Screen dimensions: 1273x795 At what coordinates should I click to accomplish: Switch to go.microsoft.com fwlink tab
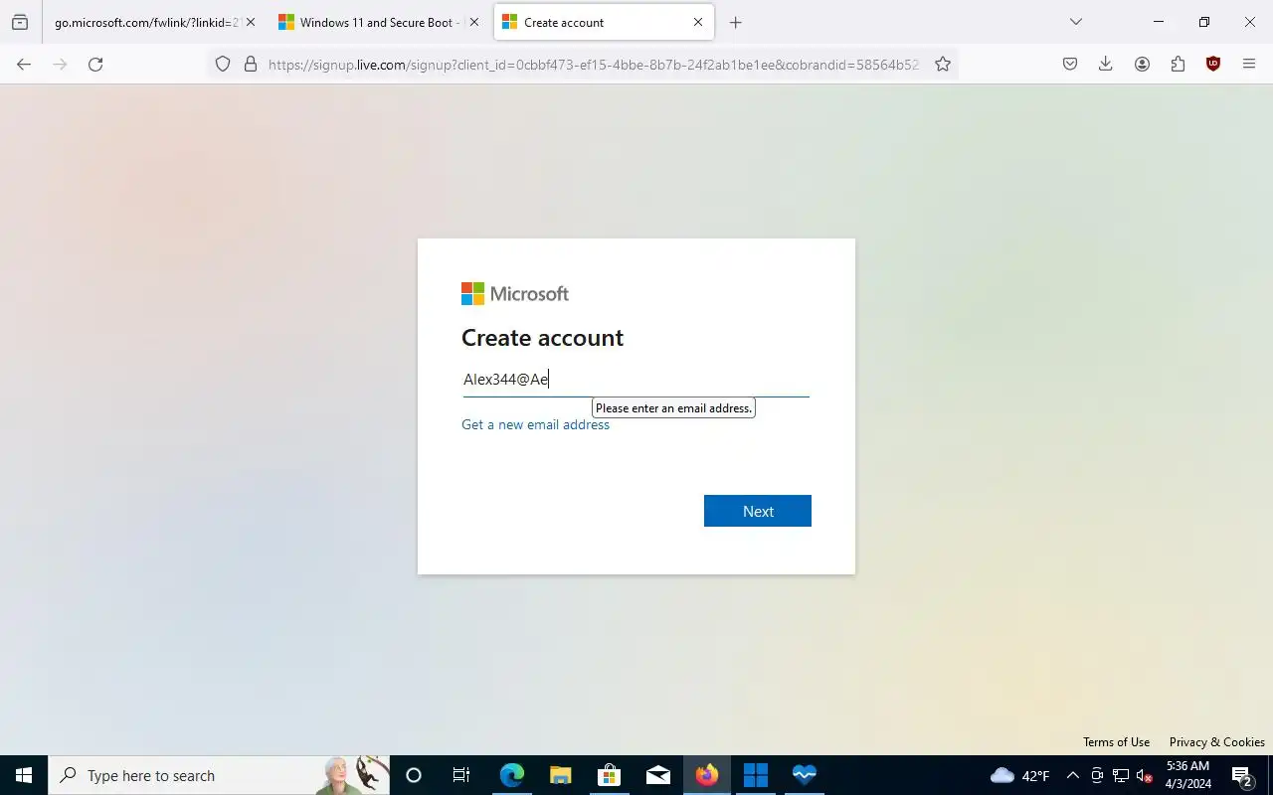coord(146,22)
